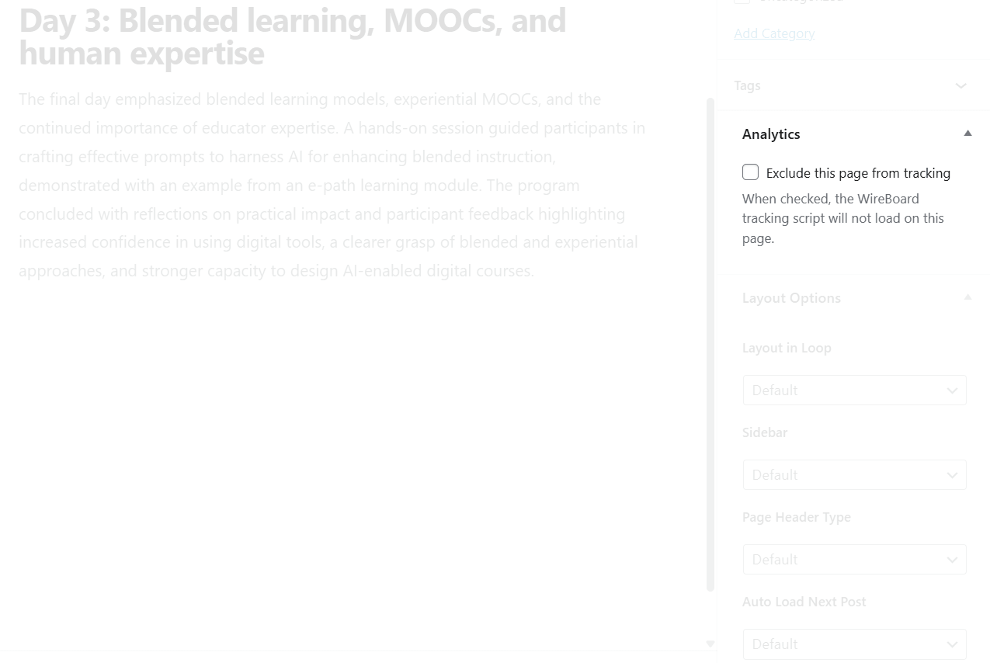Tick the Exclude this page from tracking checkbox
This screenshot has width=990, height=663.
[750, 172]
